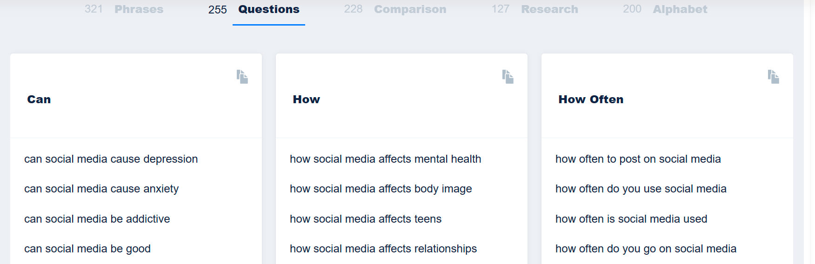Click 'how social media affects teens'
This screenshot has height=264, width=815.
[365, 219]
